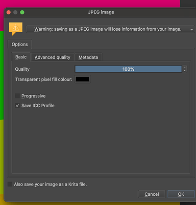Click the JPEG image dialog title bar
Screen dimensions: 196x205
[101, 12]
